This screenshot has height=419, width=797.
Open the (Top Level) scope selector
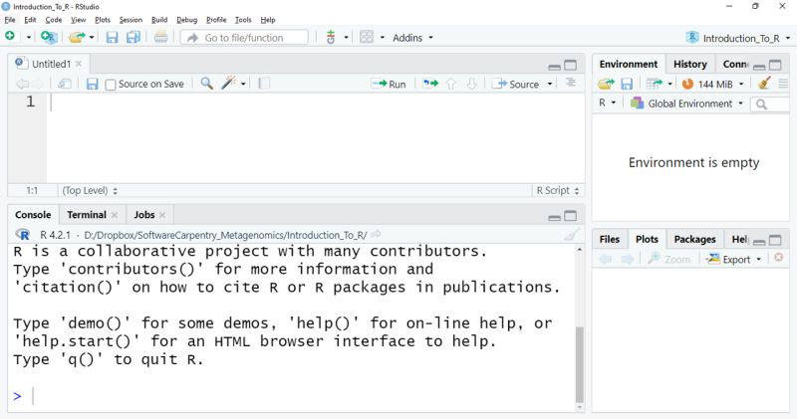tap(90, 190)
